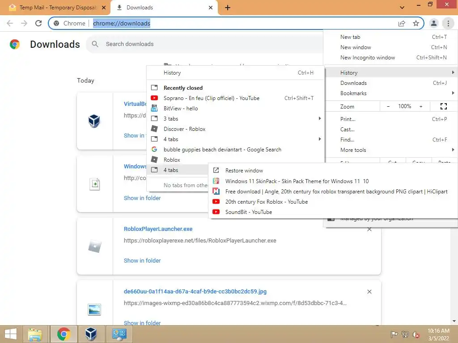This screenshot has height=343, width=458.
Task: Reopen the Roblox tab from history
Action: click(235, 159)
